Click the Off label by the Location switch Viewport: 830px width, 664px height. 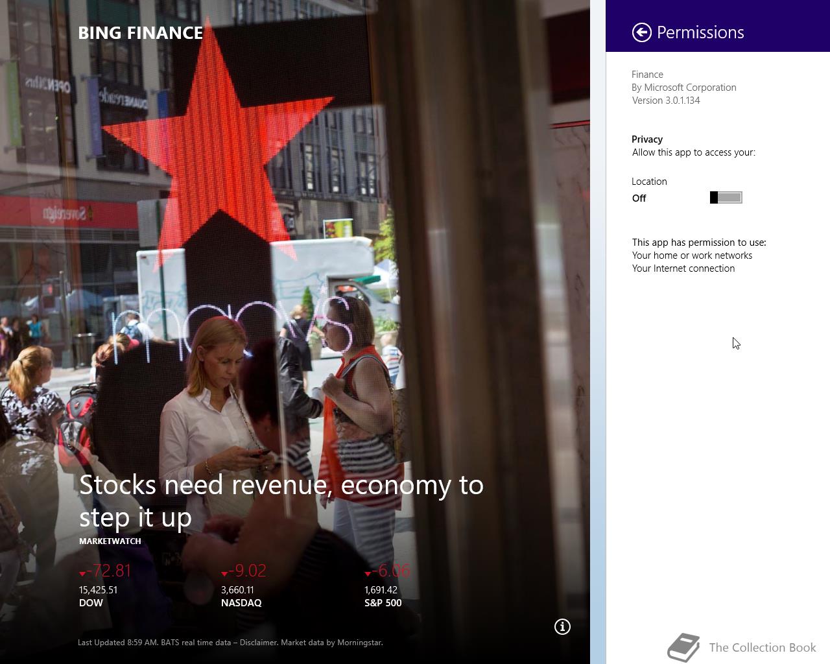tap(639, 198)
